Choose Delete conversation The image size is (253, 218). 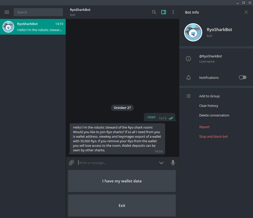tap(214, 115)
